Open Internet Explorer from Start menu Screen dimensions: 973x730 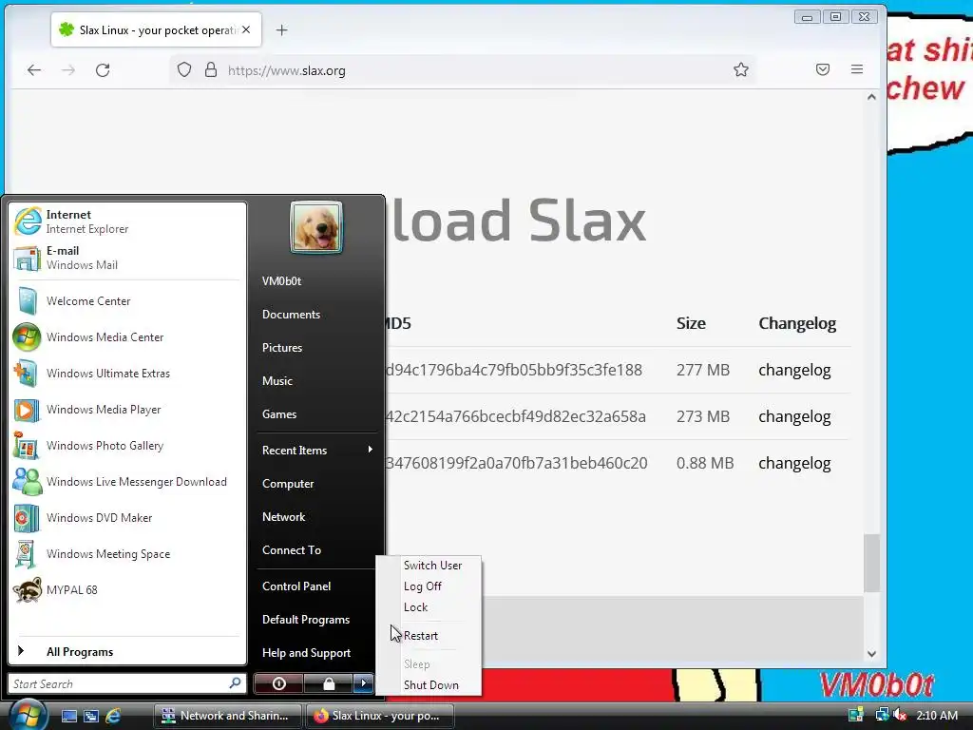coord(127,221)
